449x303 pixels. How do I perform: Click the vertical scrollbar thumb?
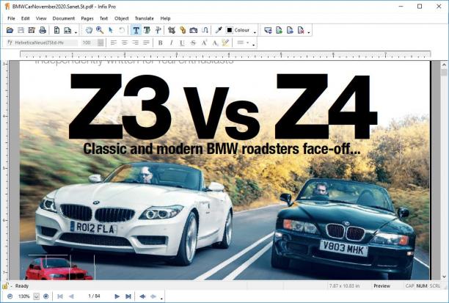click(x=444, y=72)
